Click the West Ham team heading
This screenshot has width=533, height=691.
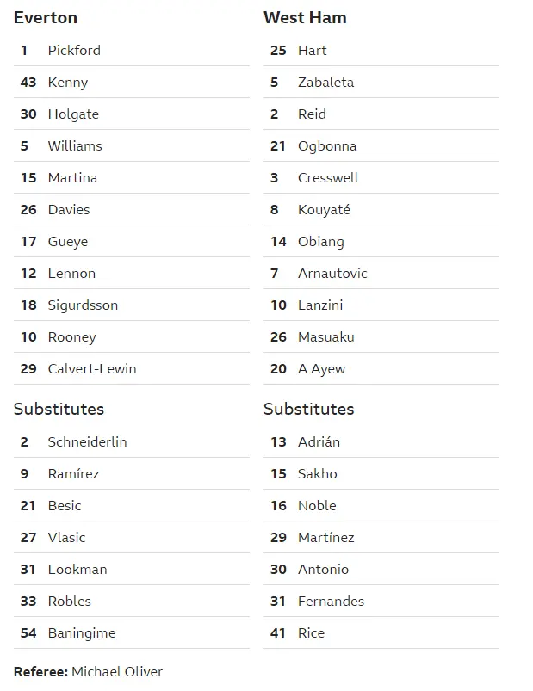305,18
